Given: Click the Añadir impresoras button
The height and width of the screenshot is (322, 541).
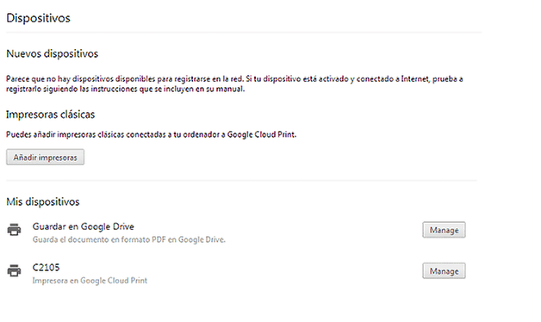Looking at the screenshot, I should coord(45,158).
